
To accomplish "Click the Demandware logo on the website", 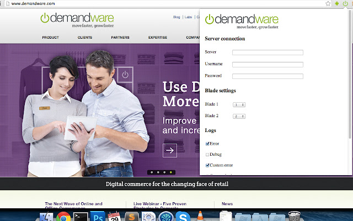I will click(77, 20).
